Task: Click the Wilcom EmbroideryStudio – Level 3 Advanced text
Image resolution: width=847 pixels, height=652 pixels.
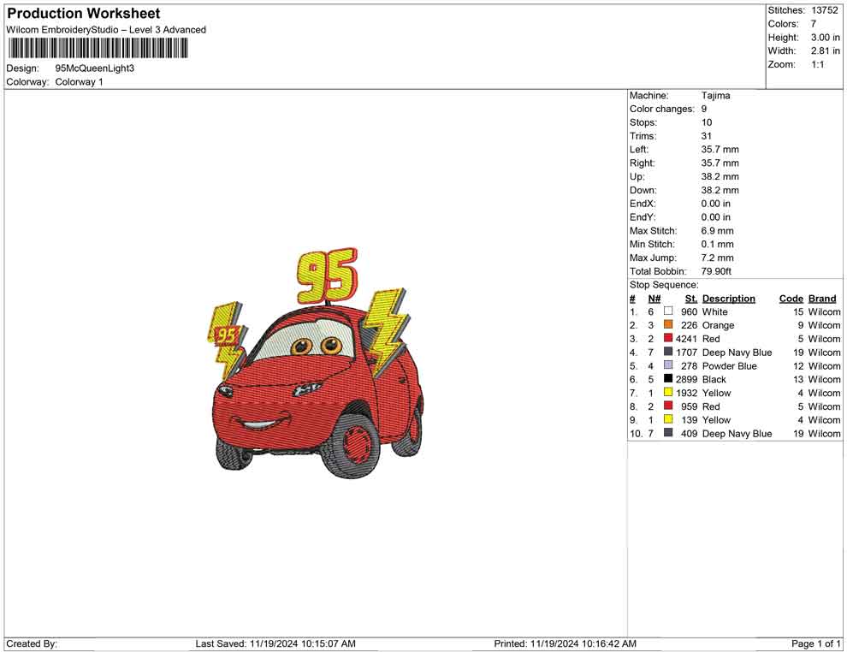Action: [x=106, y=30]
